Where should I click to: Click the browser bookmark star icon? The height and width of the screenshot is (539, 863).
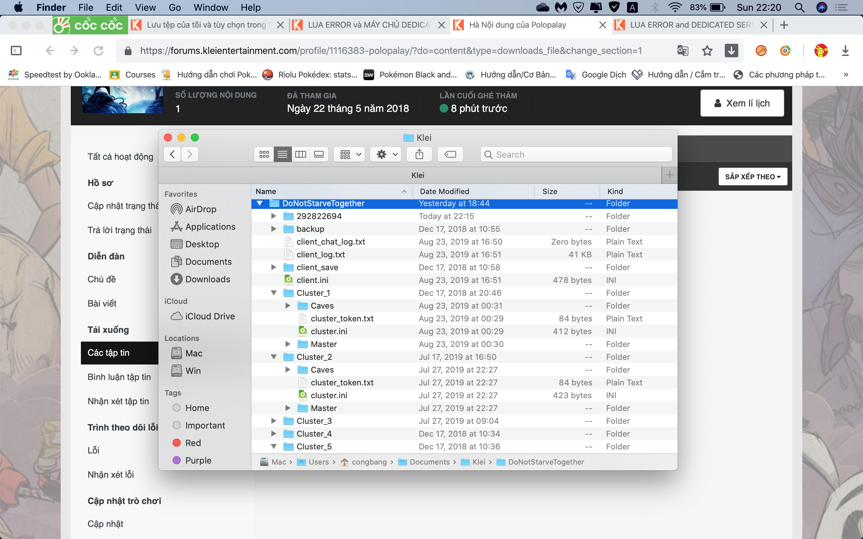pos(707,51)
